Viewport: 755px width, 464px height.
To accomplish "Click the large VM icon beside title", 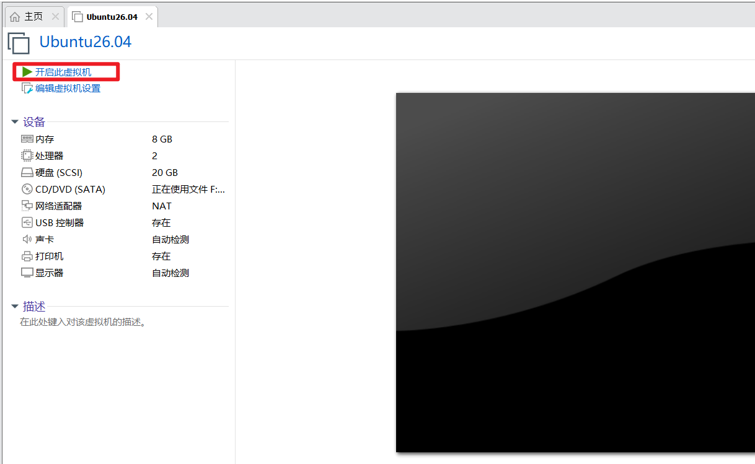I will click(x=19, y=43).
